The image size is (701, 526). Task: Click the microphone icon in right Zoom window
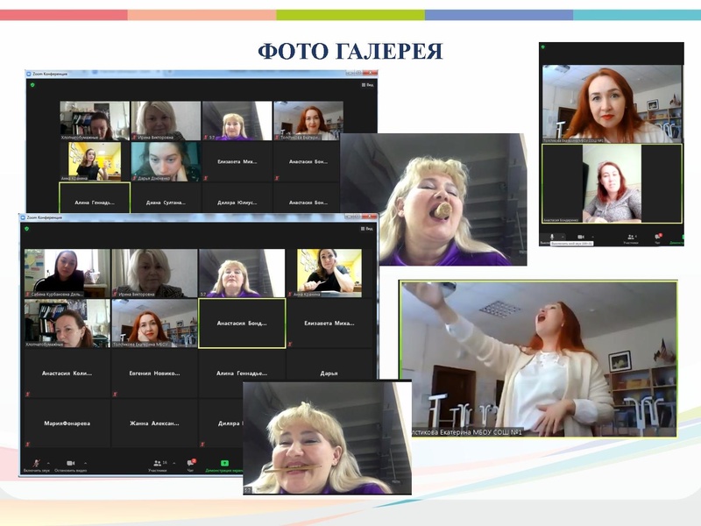553,237
